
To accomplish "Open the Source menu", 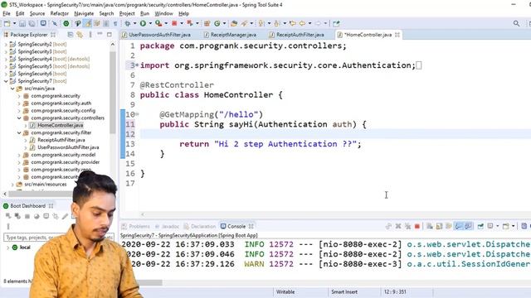I will [37, 13].
